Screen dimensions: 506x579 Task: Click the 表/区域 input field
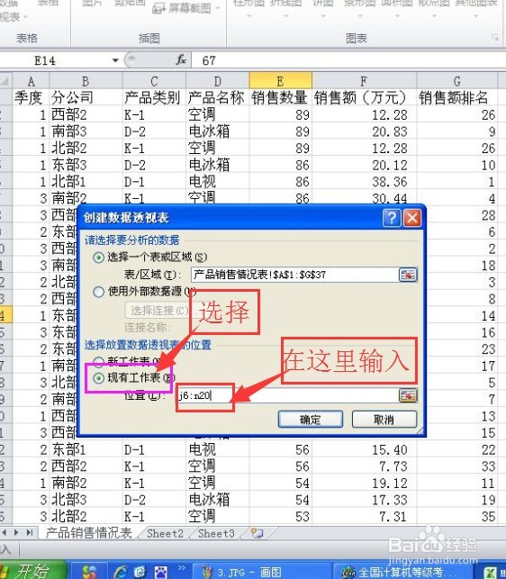pyautogui.click(x=294, y=275)
